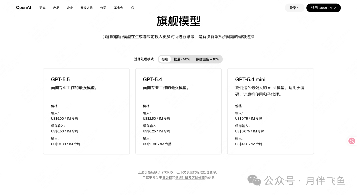This screenshot has width=357, height=195.
Task: Select the 标准 processing mode
Action: click(165, 59)
